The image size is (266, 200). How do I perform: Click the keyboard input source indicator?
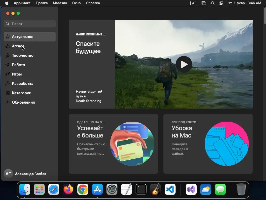[193, 3]
